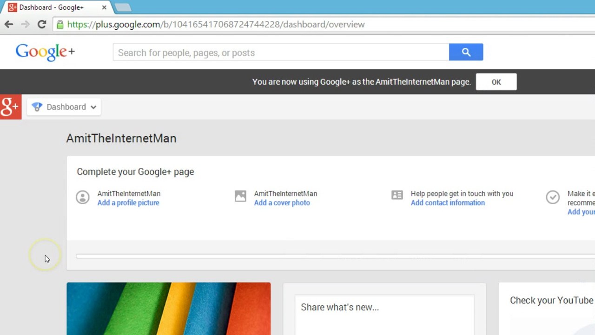The height and width of the screenshot is (335, 595).
Task: Click Add contact information link
Action: point(448,203)
